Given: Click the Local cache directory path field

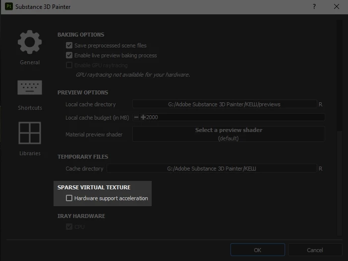Looking at the screenshot, I should click(225, 104).
